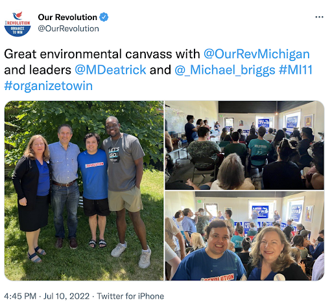This screenshot has height=307, width=332.
Task: View the crowded meeting room photo
Action: [x=244, y=145]
